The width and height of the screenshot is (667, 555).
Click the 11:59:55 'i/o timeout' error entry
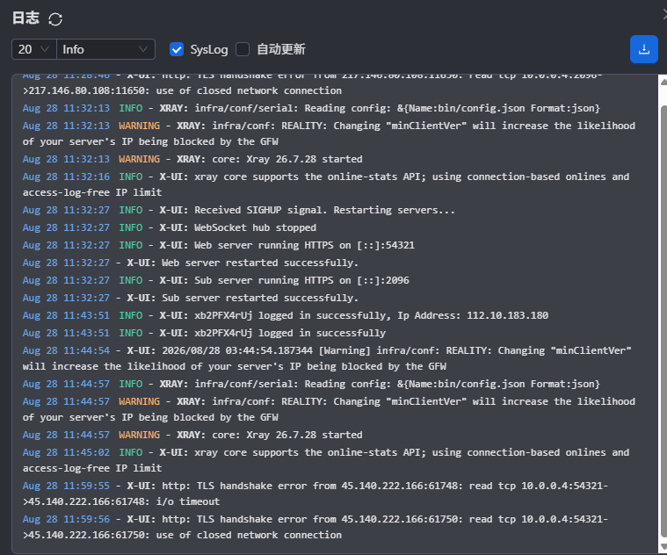315,494
